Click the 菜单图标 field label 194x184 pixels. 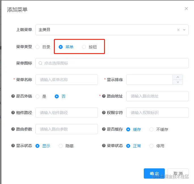tap(24, 63)
